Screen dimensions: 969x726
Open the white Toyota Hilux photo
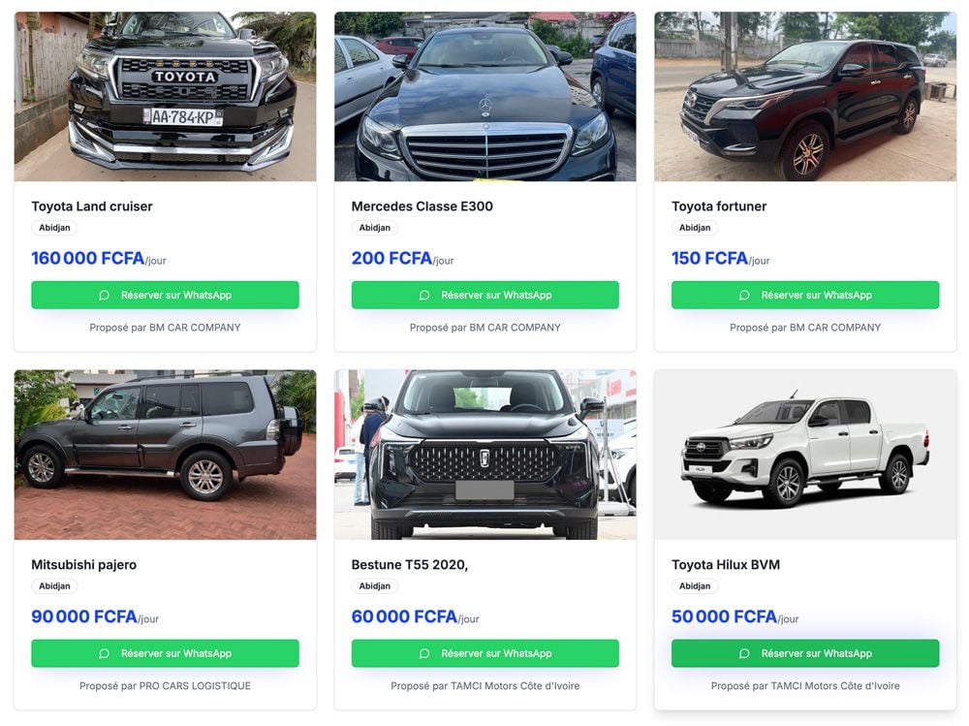805,455
